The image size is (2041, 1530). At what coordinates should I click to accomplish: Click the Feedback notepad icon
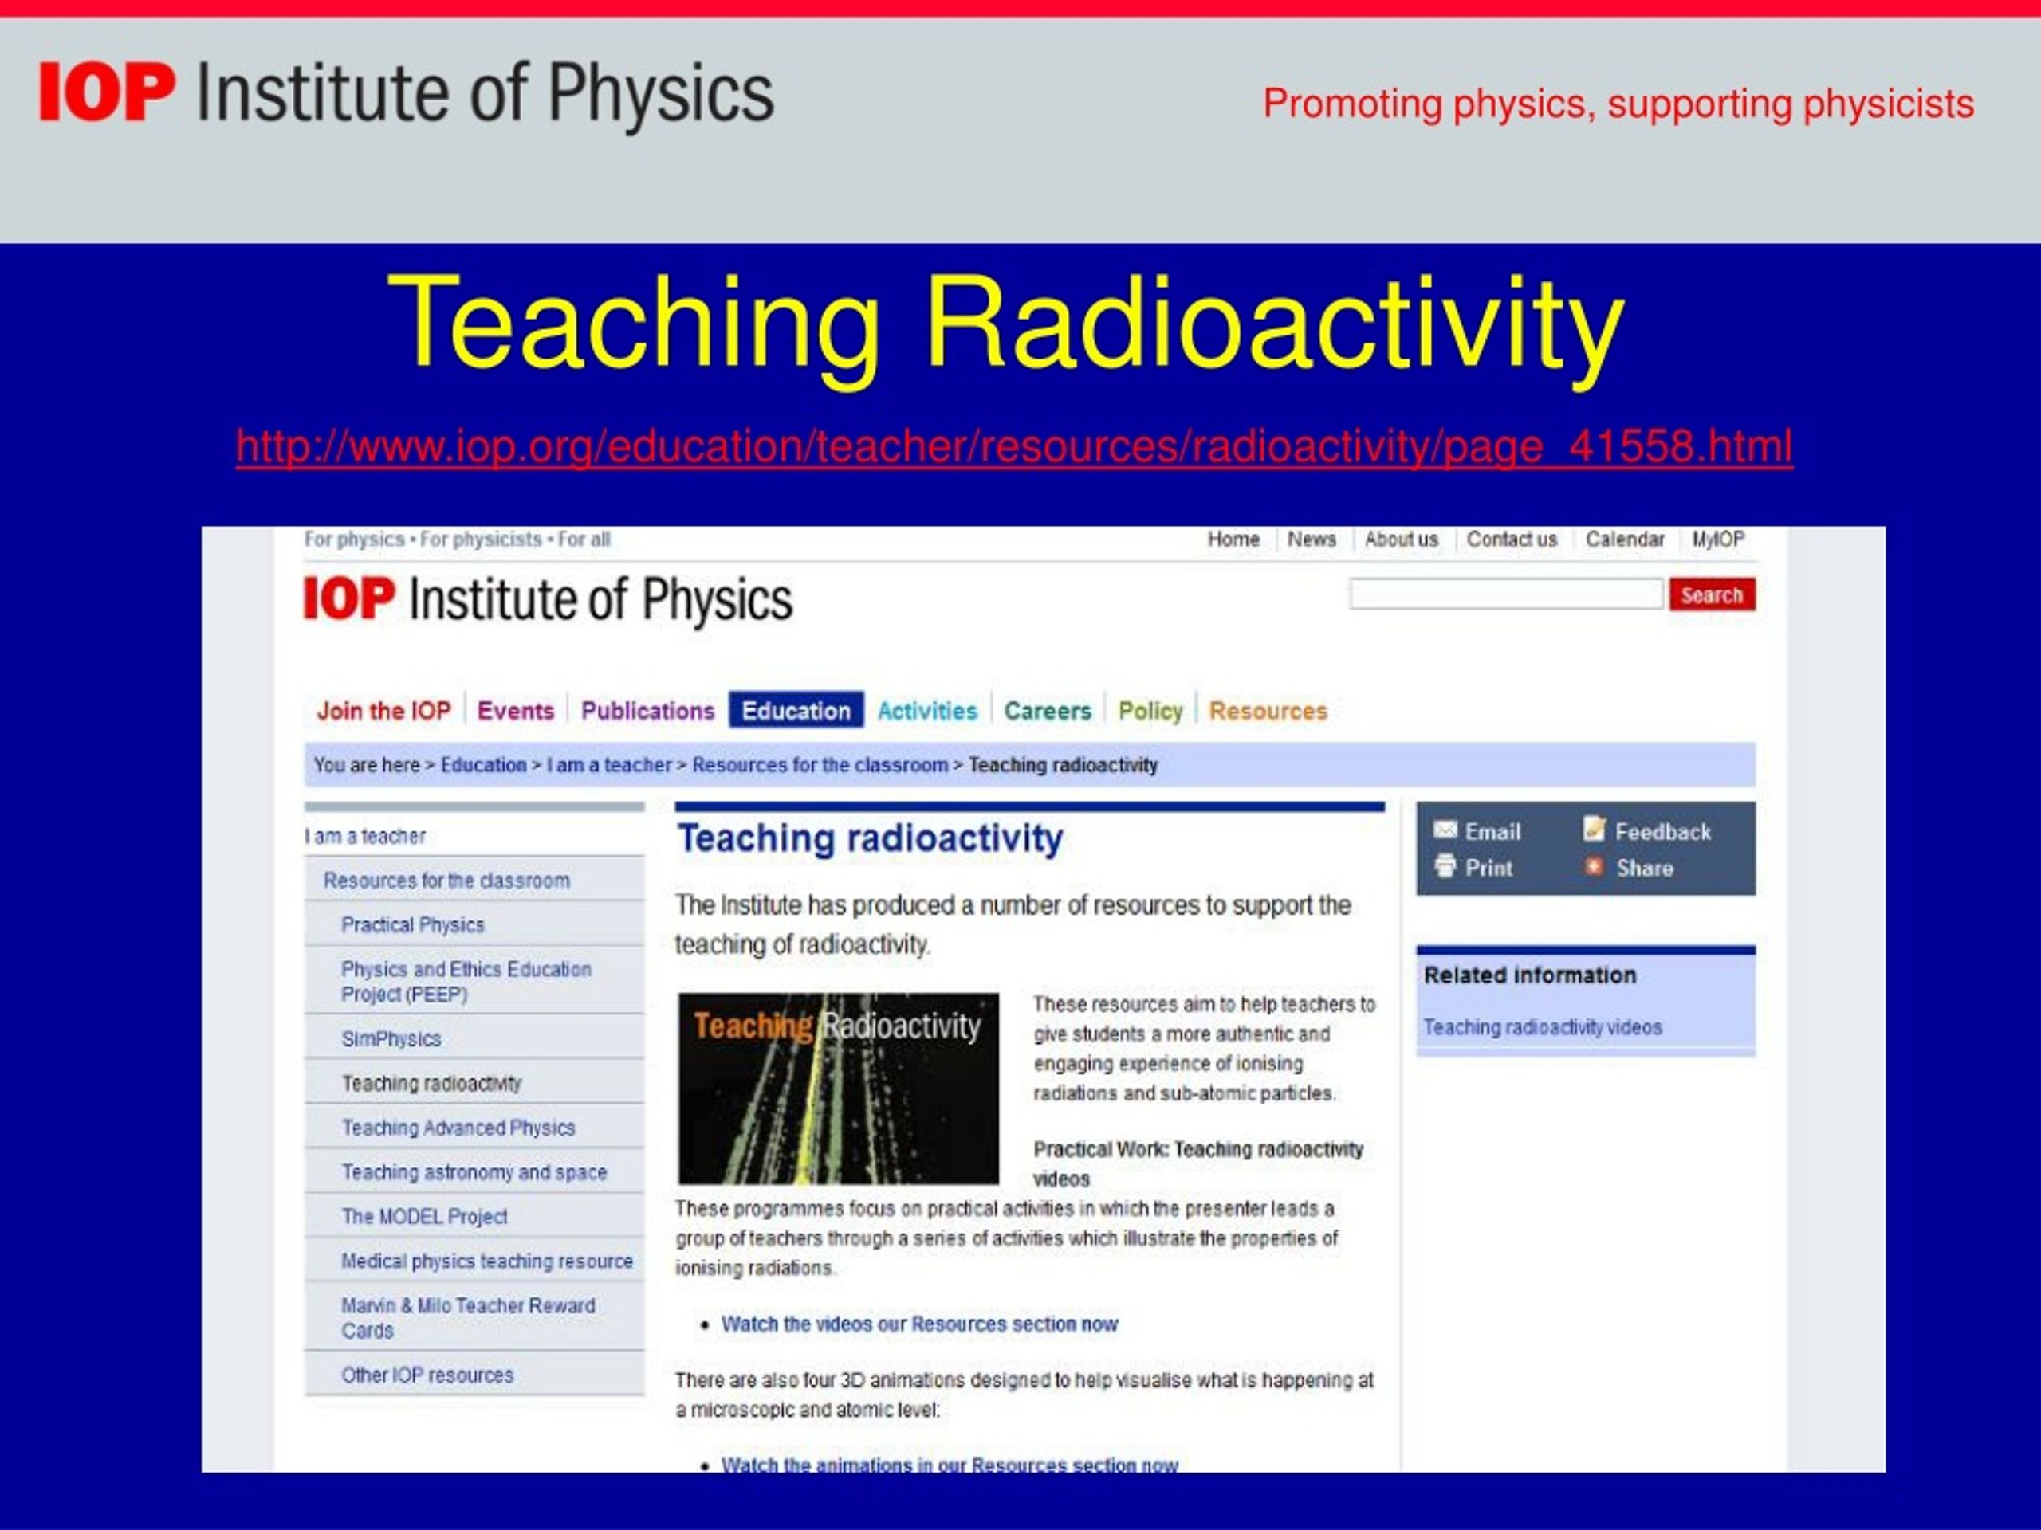point(1595,829)
